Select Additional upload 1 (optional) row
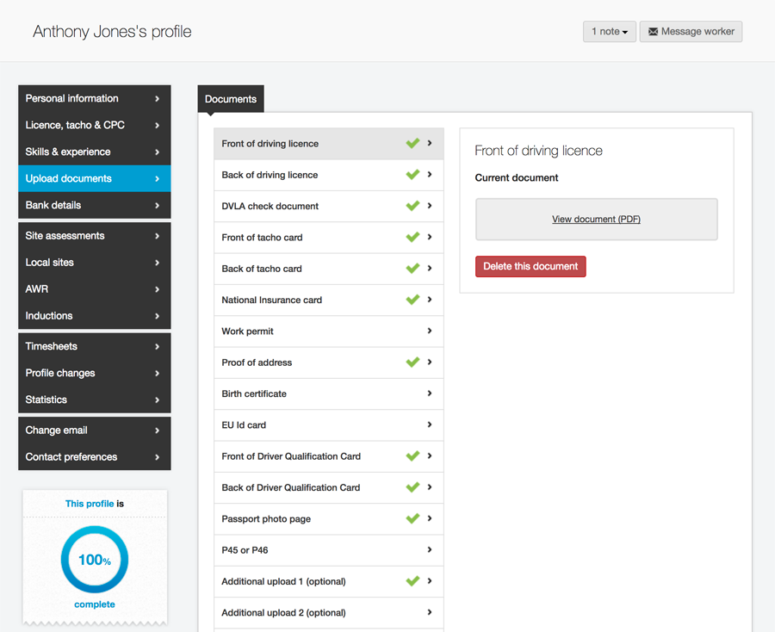Image resolution: width=775 pixels, height=632 pixels. click(329, 581)
